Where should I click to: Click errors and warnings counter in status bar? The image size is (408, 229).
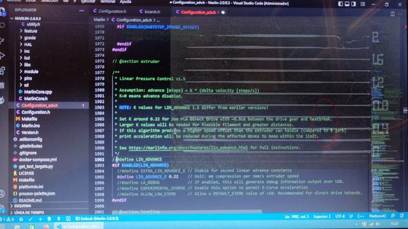[7, 219]
